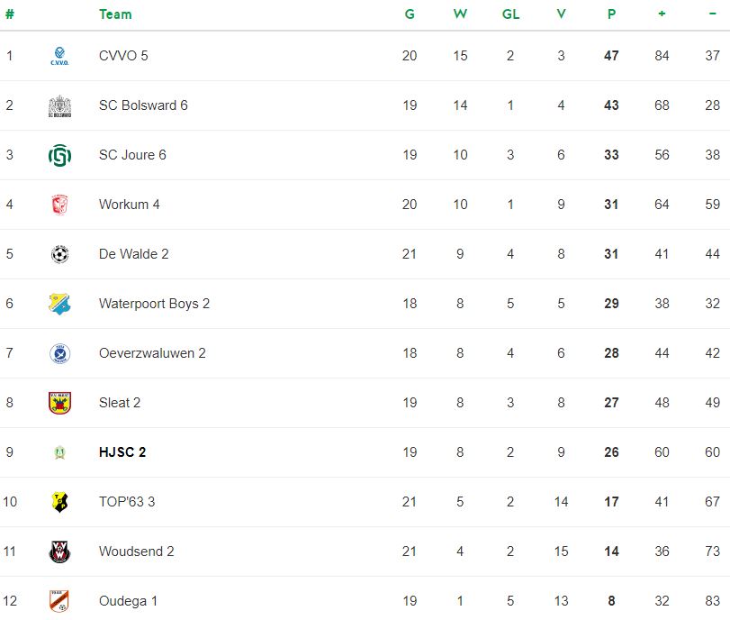Screen dimensions: 730x620
Task: Click the # rank column header
Action: [x=10, y=14]
